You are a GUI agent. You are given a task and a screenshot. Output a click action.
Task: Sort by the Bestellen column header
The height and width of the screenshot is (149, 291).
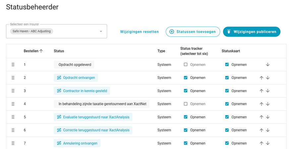33,51
